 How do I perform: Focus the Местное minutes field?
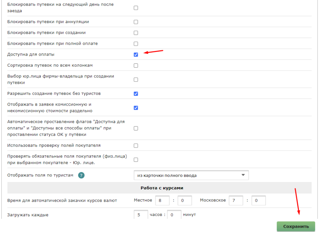click(x=185, y=200)
